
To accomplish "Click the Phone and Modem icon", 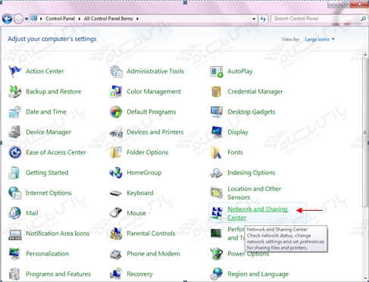I will click(116, 254).
